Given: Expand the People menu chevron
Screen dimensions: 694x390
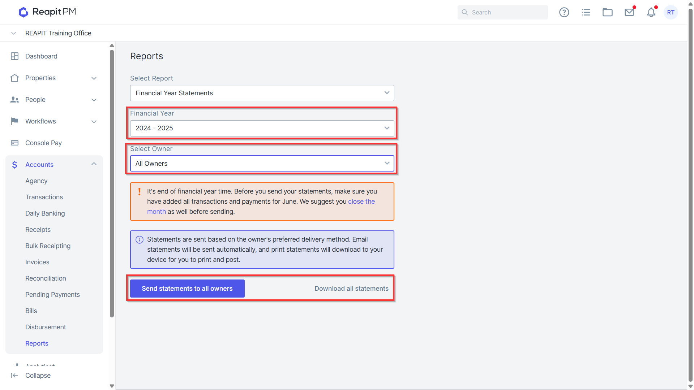Looking at the screenshot, I should pyautogui.click(x=94, y=100).
